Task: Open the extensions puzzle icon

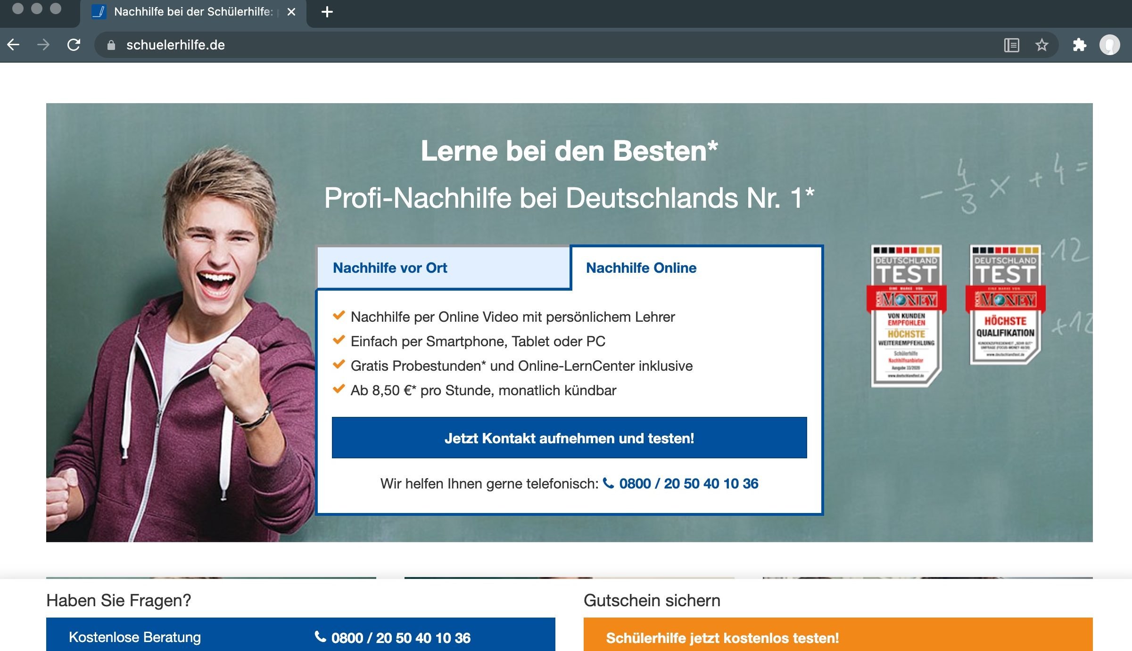Action: pyautogui.click(x=1079, y=45)
